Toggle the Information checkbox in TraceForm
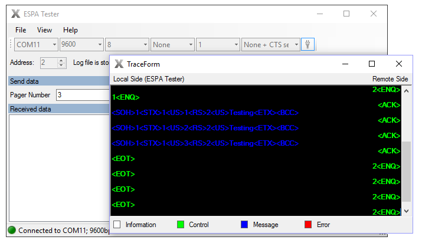 tap(117, 225)
